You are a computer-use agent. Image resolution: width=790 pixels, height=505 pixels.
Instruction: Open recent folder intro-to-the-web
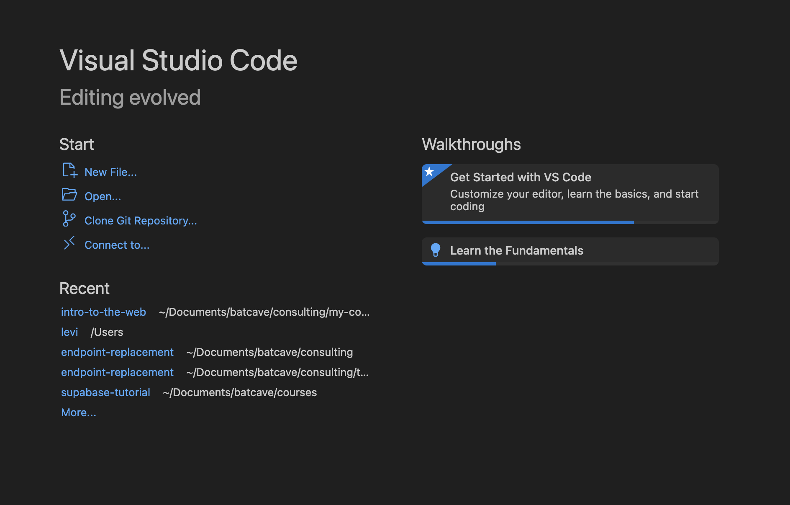(x=103, y=312)
